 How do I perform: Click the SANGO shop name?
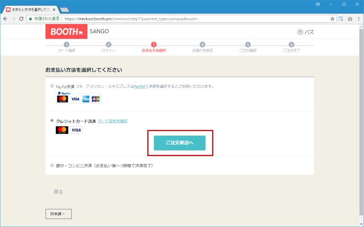click(x=99, y=32)
